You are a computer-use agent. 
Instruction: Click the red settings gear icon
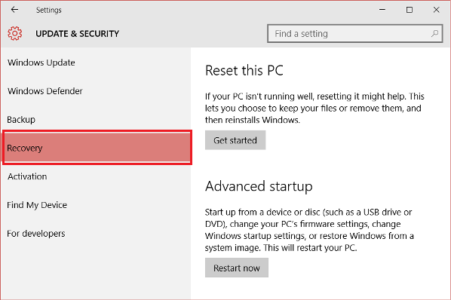click(14, 33)
